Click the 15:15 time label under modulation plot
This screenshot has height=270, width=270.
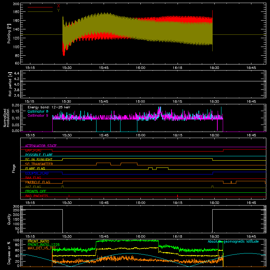(x=30, y=135)
